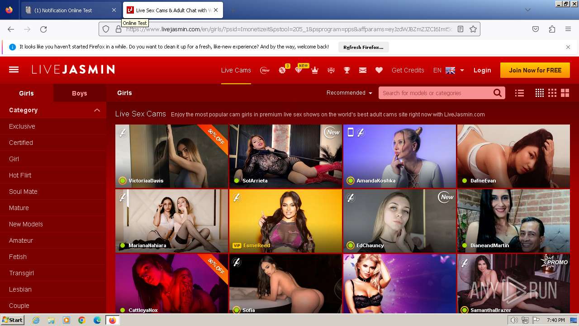Switch to the large thumbnail grid view
This screenshot has width=579, height=326.
coord(565,93)
